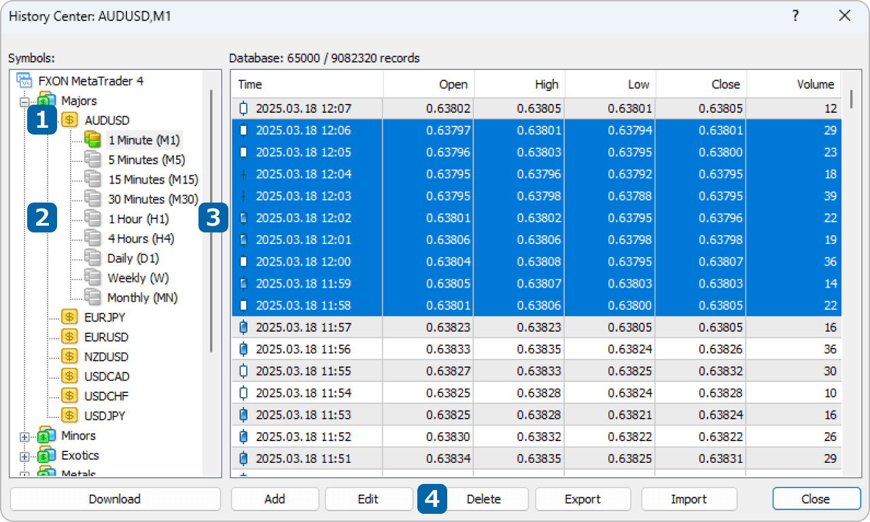Click the Open column header
The image size is (870, 522).
[429, 84]
